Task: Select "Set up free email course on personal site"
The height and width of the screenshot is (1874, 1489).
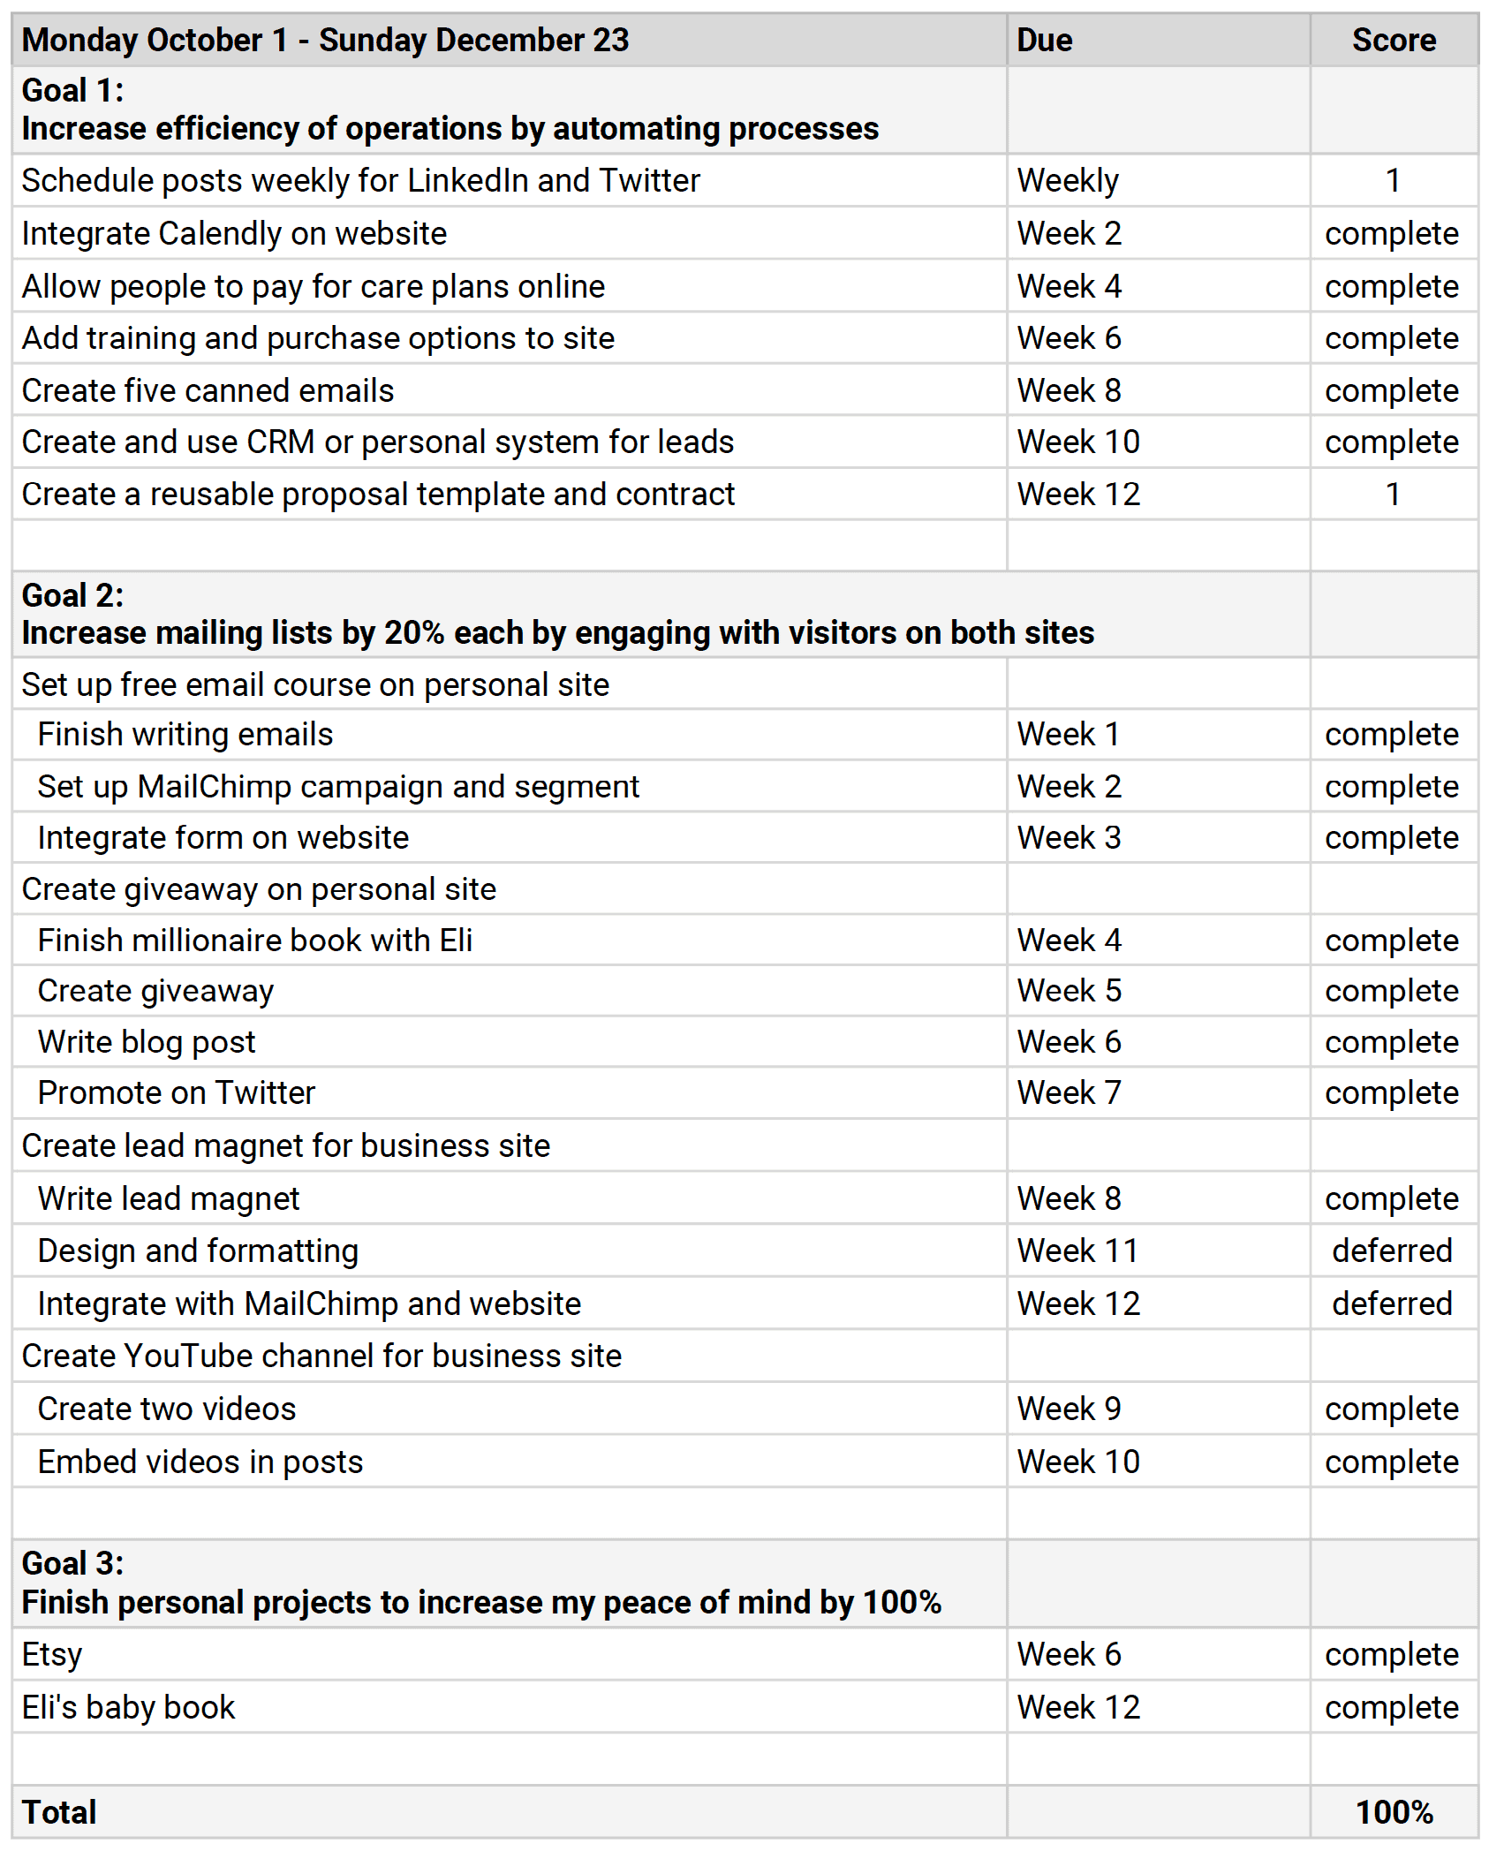Action: pos(315,685)
